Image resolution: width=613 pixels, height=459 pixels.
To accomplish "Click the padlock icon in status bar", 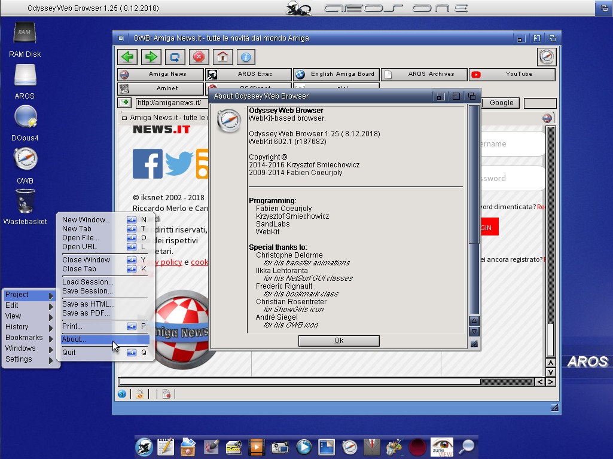I will (139, 394).
